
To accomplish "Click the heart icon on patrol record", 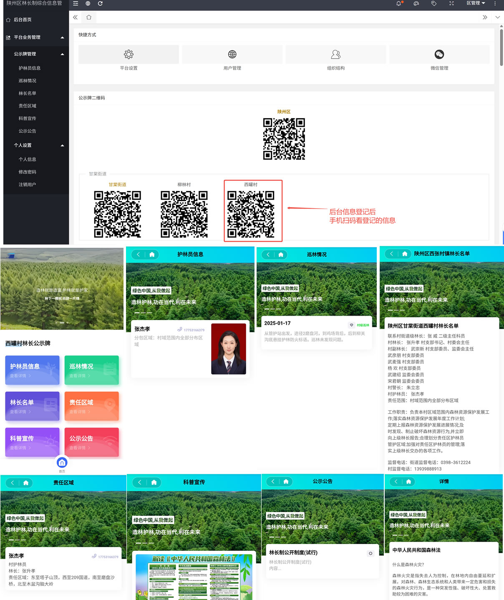I will pyautogui.click(x=352, y=325).
